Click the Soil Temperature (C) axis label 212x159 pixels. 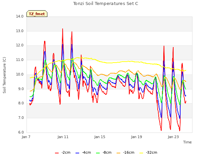pyautogui.click(x=4, y=75)
